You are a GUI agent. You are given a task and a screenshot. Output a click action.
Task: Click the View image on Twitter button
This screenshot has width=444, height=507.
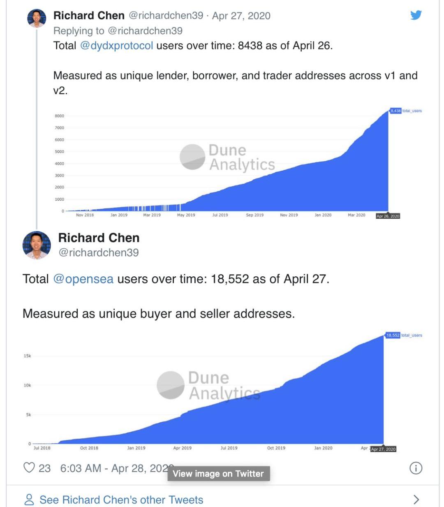pos(218,474)
